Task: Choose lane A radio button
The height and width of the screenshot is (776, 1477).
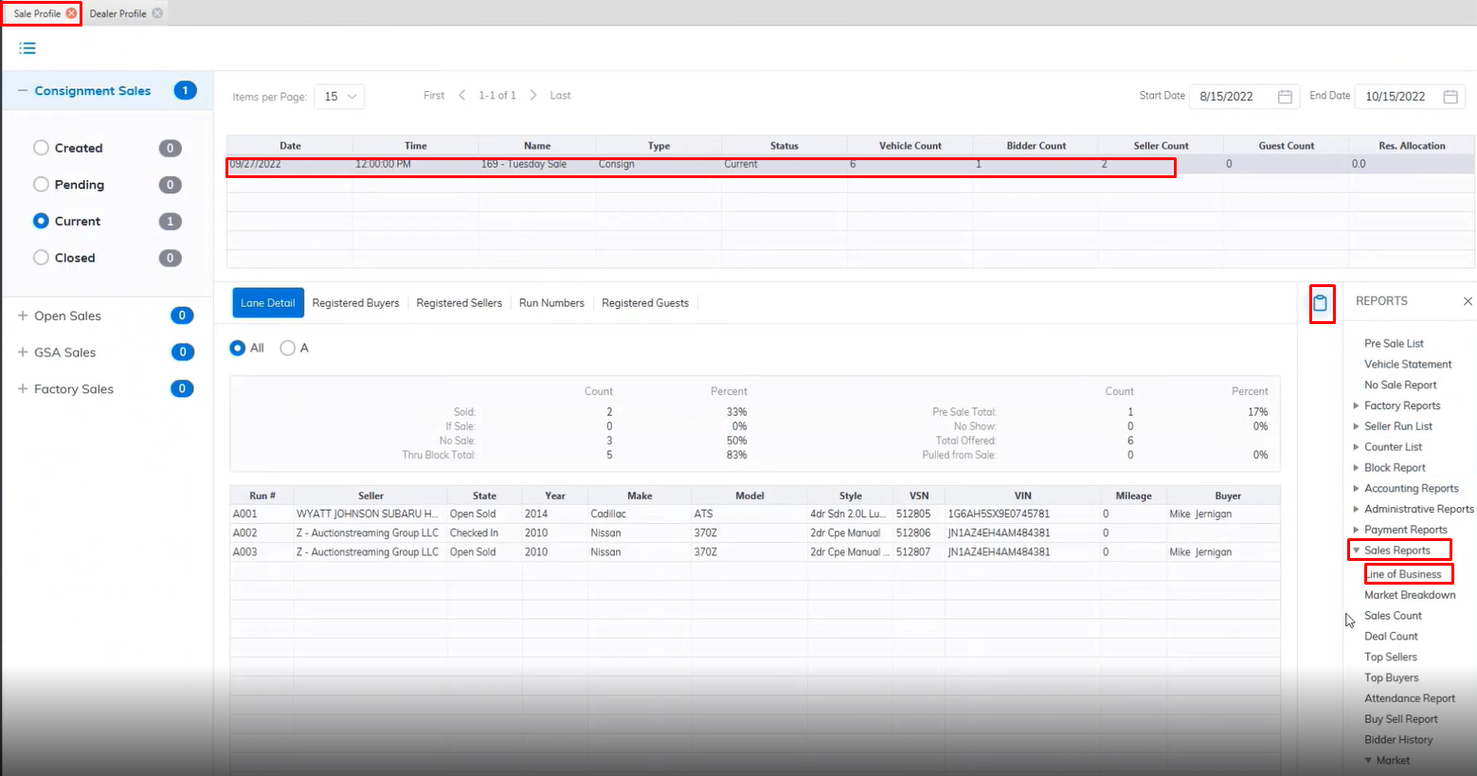Action: (288, 349)
